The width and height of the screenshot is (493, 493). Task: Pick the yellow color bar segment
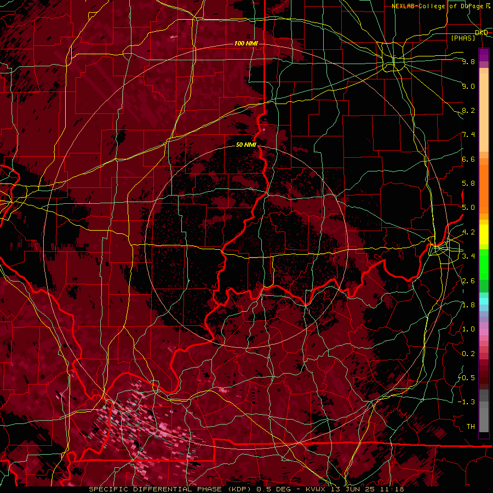point(484,234)
